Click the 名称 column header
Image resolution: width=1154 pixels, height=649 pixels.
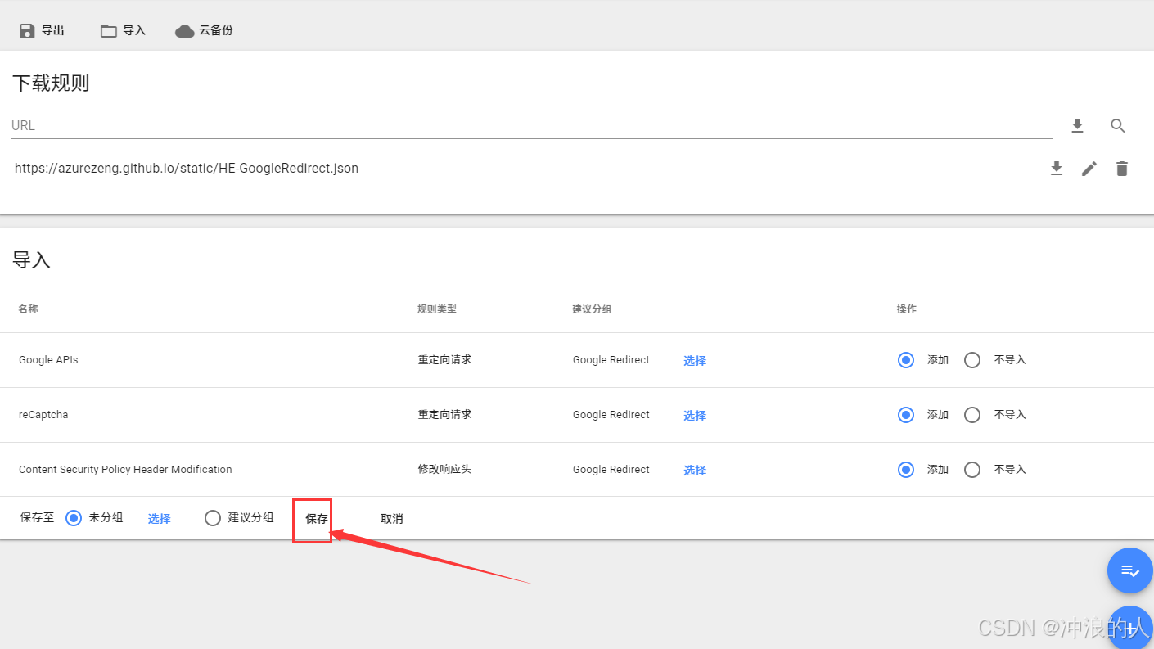pos(28,309)
